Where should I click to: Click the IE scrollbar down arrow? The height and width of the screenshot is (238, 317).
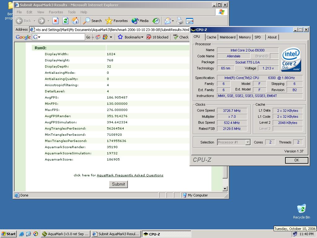225,189
